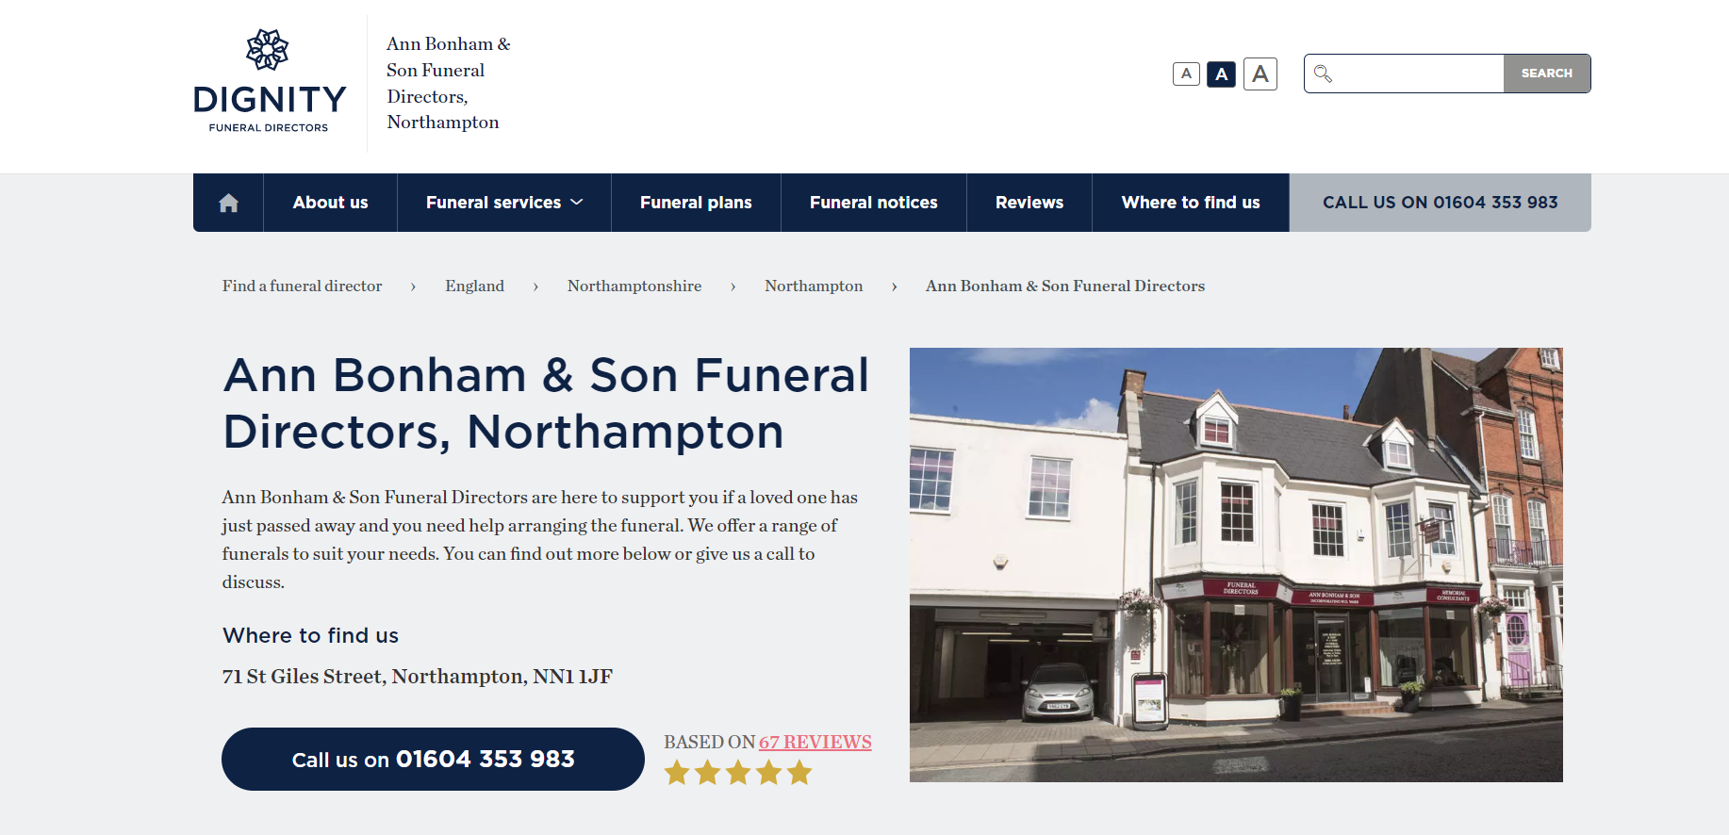Click the Dignity Funeral Directors logo
The width and height of the screenshot is (1729, 835).
[269, 81]
